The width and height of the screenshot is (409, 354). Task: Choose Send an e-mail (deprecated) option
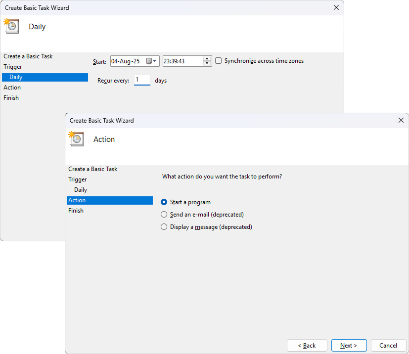coord(164,214)
